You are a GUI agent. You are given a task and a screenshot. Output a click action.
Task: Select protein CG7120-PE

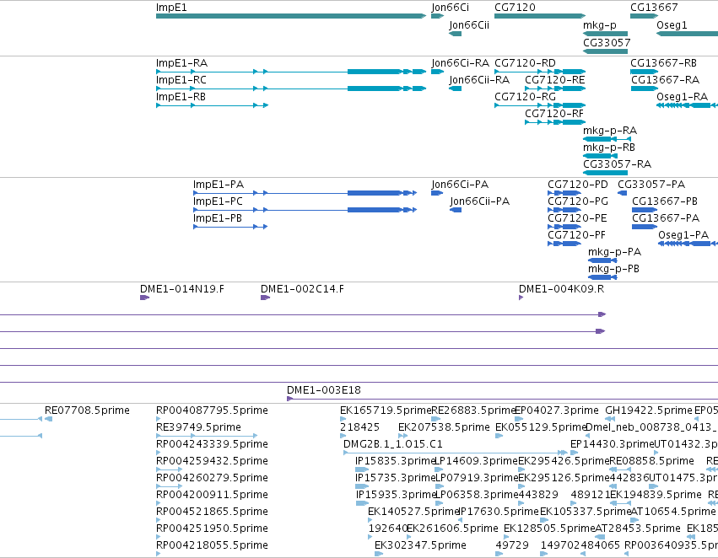(x=577, y=218)
